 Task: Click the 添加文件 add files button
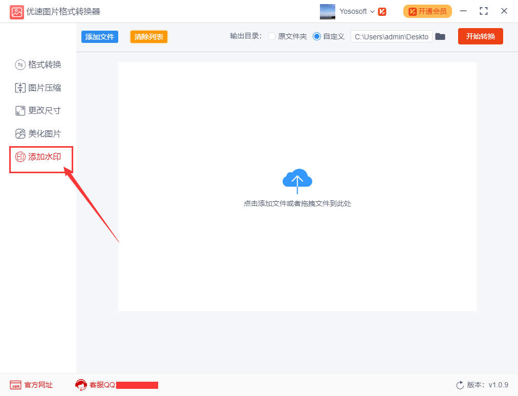click(x=99, y=36)
